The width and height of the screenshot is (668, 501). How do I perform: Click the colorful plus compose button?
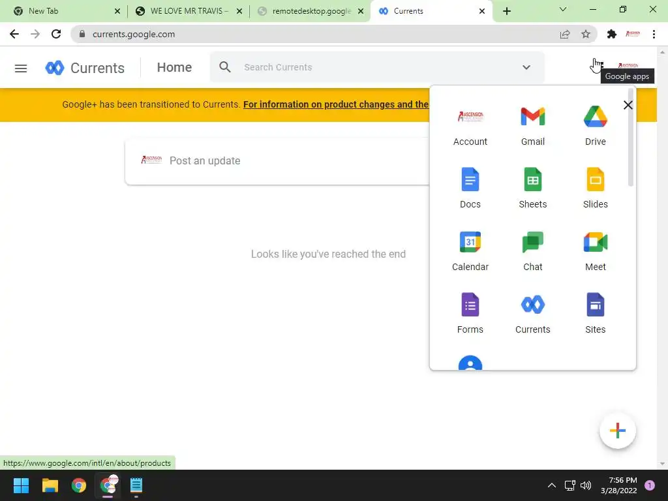(617, 431)
